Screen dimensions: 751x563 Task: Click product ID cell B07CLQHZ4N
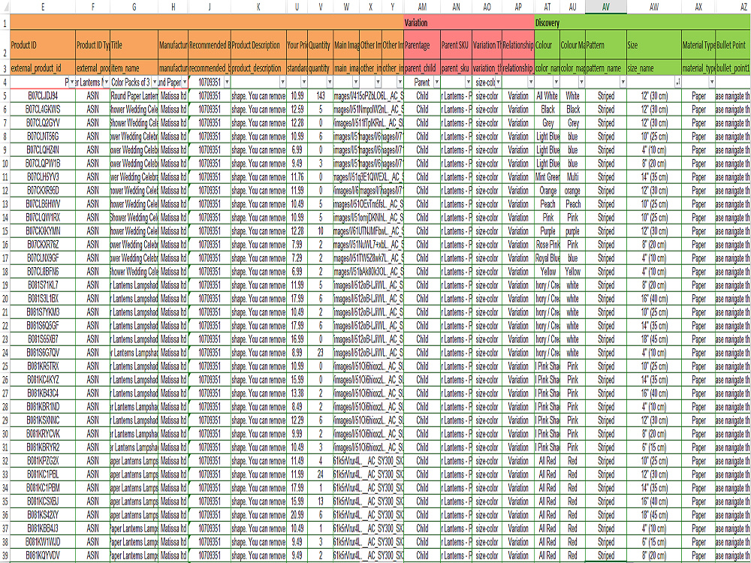pyautogui.click(x=43, y=150)
